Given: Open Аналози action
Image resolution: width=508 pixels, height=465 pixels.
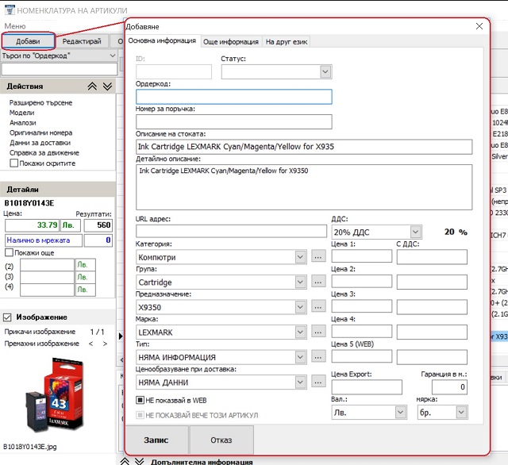Looking at the screenshot, I should (x=23, y=123).
